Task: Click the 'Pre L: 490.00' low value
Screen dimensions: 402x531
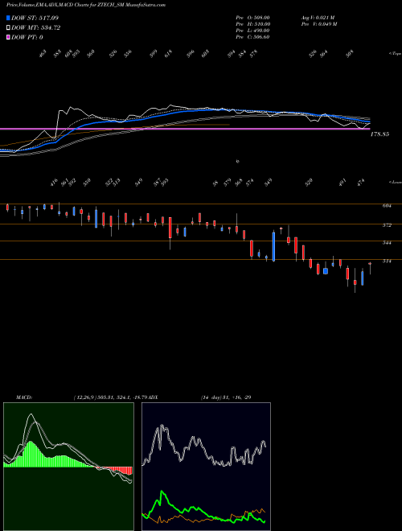Action: (x=252, y=31)
